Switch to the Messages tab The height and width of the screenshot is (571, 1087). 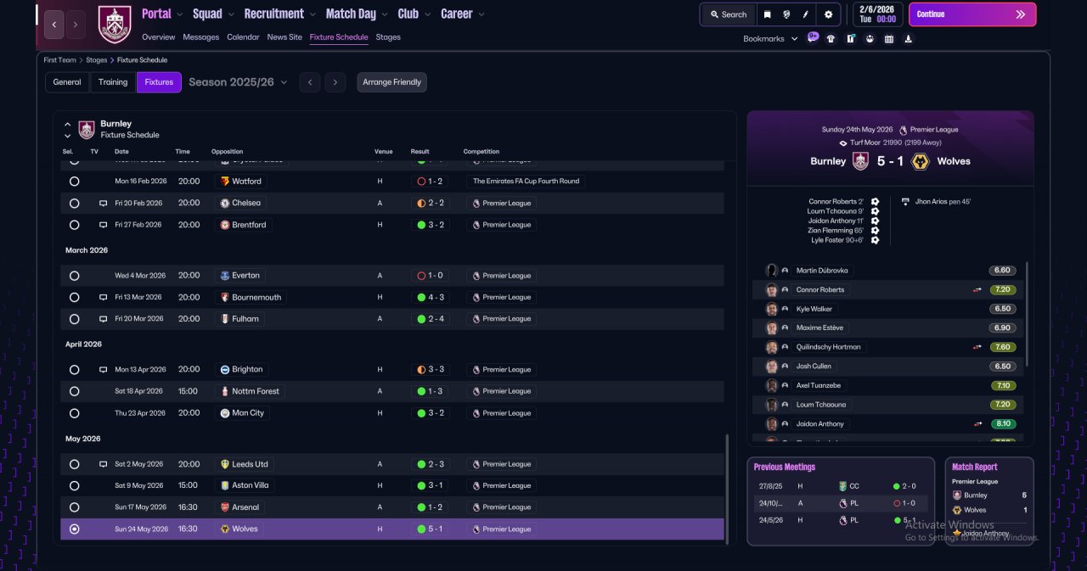pos(200,37)
